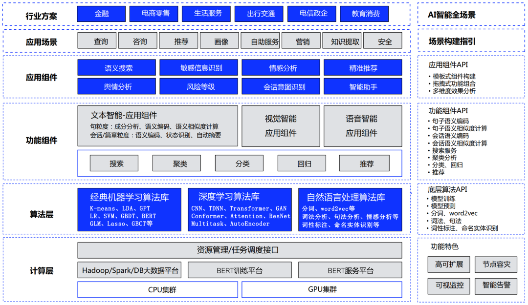Click the 回归 function box

click(302, 163)
